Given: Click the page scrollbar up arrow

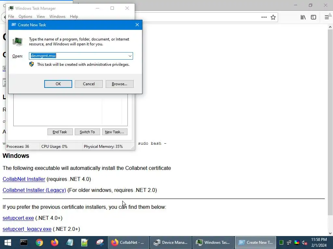Looking at the screenshot, I should (x=330, y=27).
